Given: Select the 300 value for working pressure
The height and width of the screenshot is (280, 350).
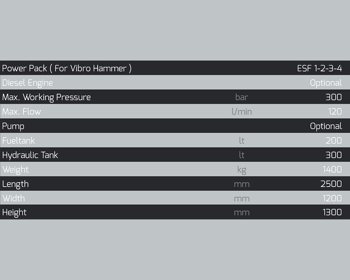Looking at the screenshot, I should (x=334, y=97).
